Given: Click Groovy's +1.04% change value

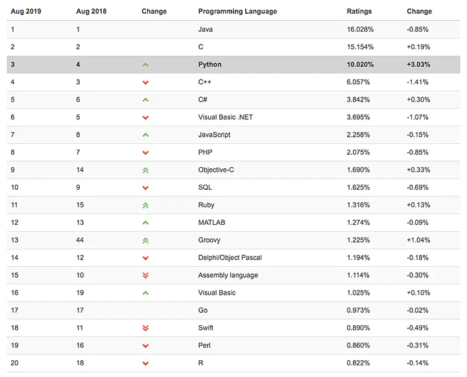Looking at the screenshot, I should pyautogui.click(x=419, y=240).
